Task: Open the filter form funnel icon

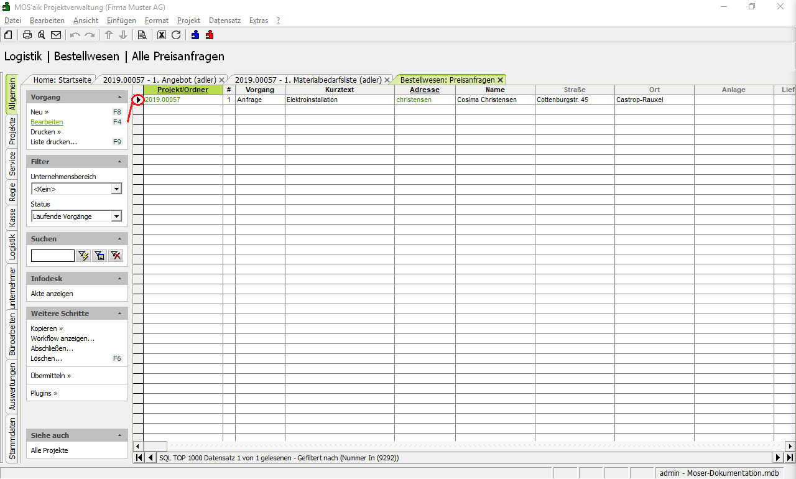Action: (99, 256)
